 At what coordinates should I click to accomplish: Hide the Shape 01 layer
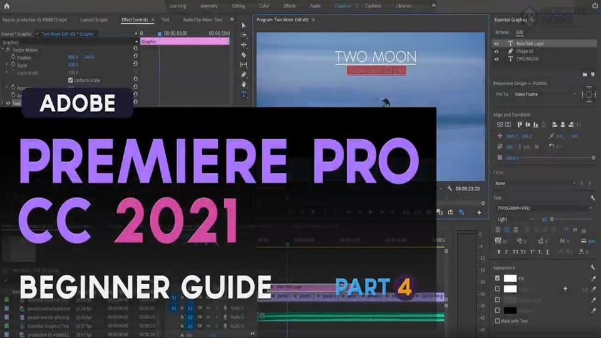[x=496, y=51]
